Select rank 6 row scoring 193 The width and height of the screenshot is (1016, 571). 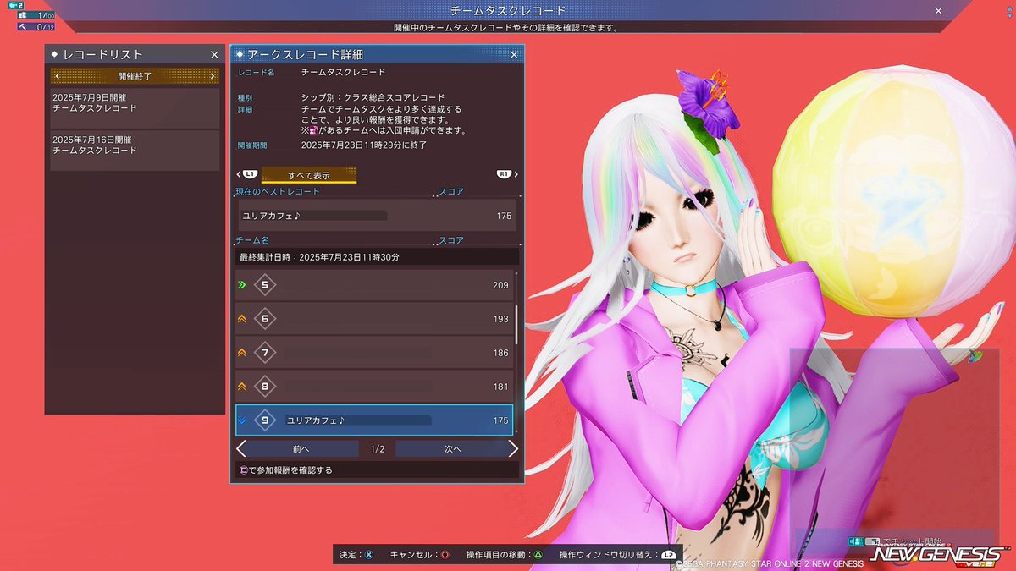point(373,319)
